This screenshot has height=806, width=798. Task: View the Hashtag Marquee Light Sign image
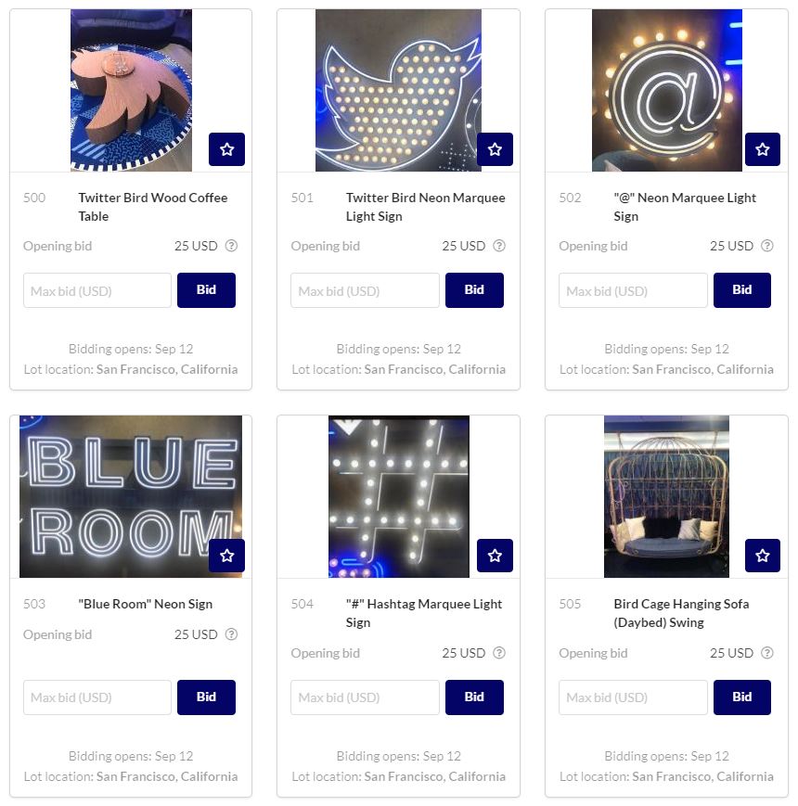(x=398, y=496)
